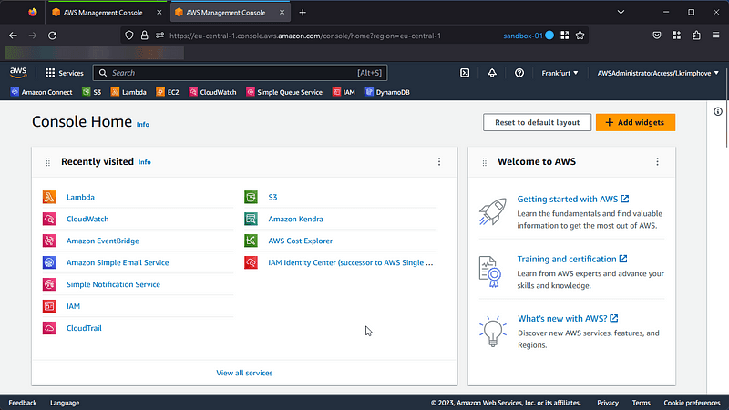
Task: Open the What's new with AWS link
Action: click(568, 318)
